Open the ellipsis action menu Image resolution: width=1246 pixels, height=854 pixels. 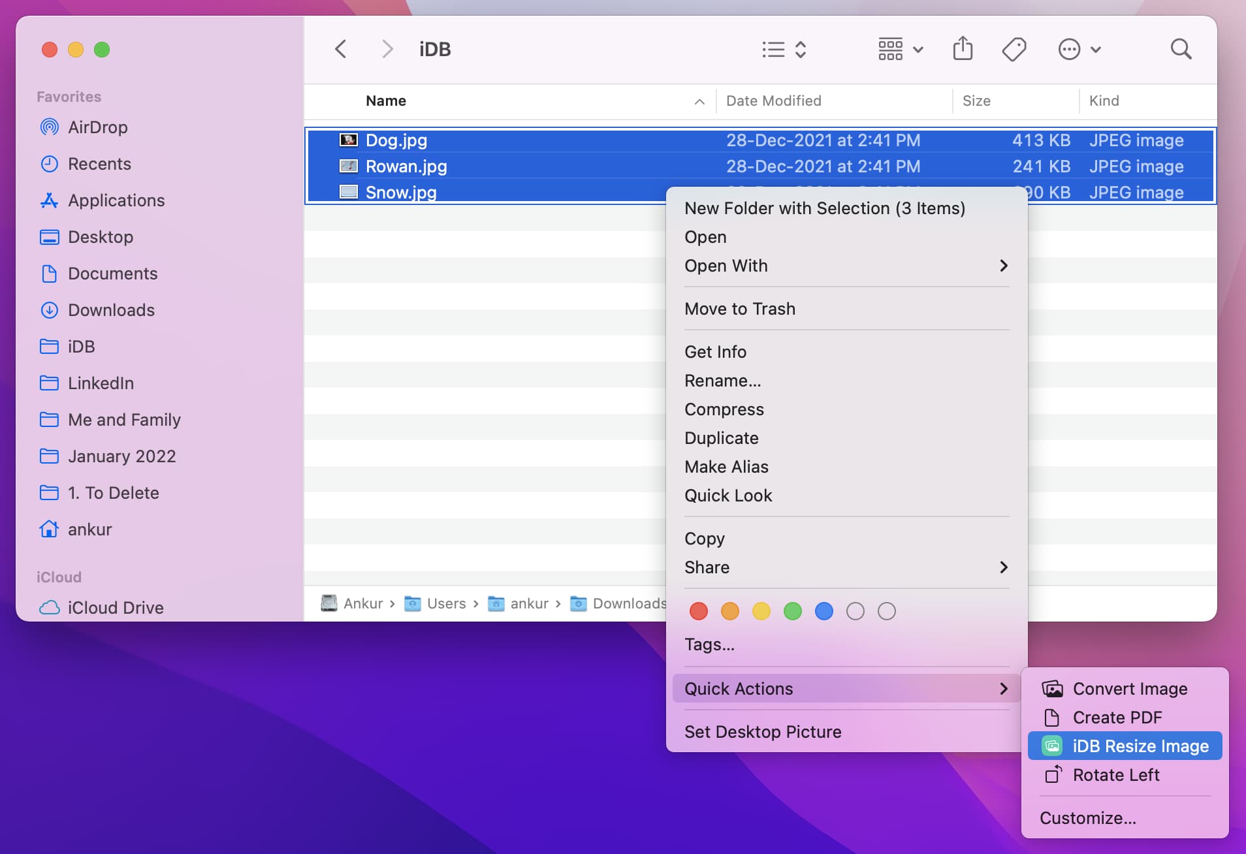click(x=1079, y=50)
